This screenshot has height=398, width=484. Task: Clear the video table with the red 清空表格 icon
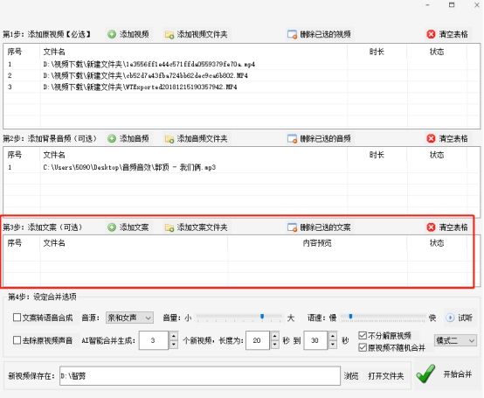click(x=431, y=34)
